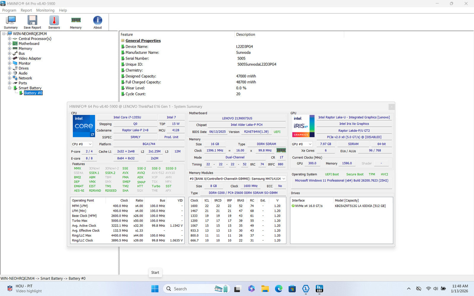Screen dimensions: 474x296
Task: Open the memory module DIMM dropdown
Action: 238,179
